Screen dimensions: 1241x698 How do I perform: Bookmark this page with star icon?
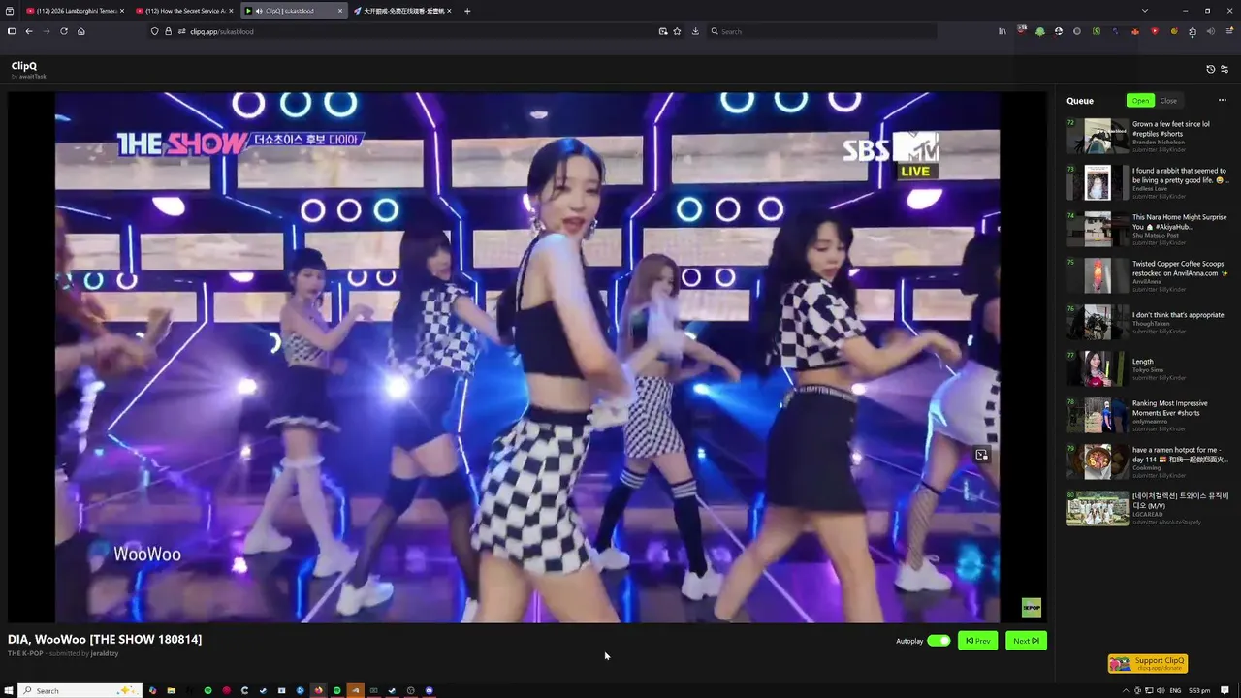(x=677, y=31)
